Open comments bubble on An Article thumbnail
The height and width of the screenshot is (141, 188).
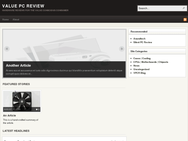37,109
